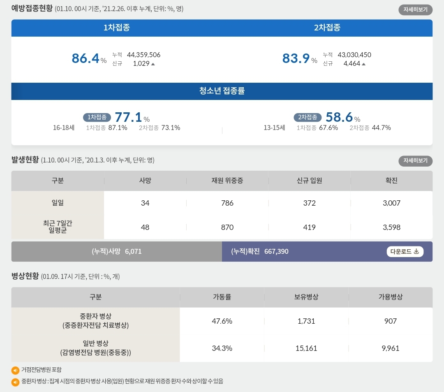Click the 다운로드 button
Image resolution: width=444 pixels, height=392 pixels.
pyautogui.click(x=405, y=251)
